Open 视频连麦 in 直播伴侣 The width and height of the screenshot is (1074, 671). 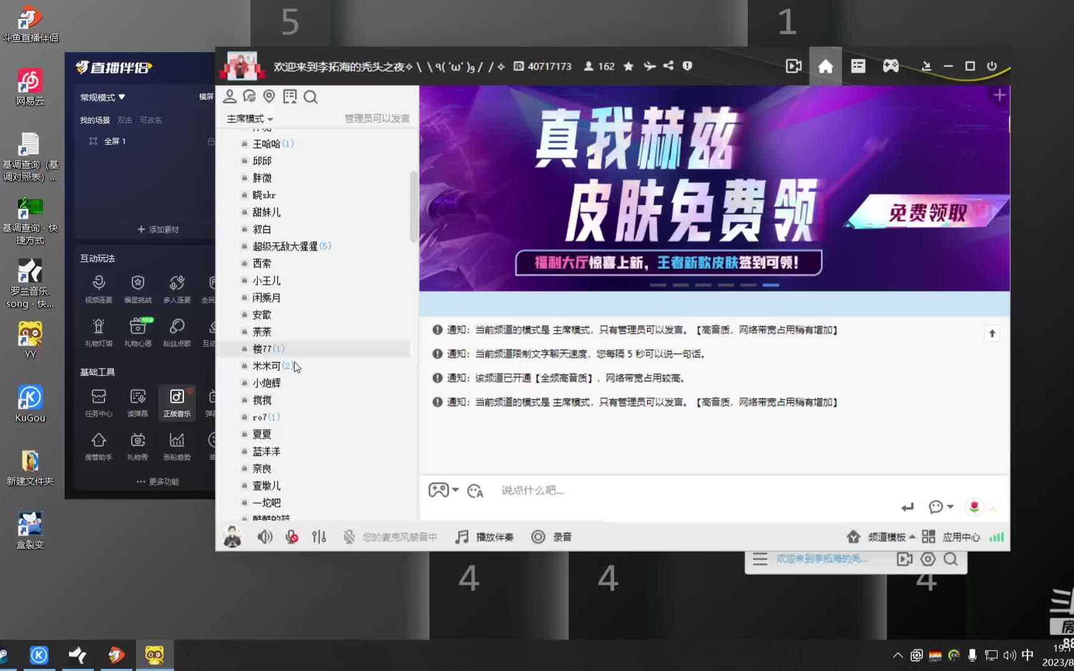tap(99, 290)
